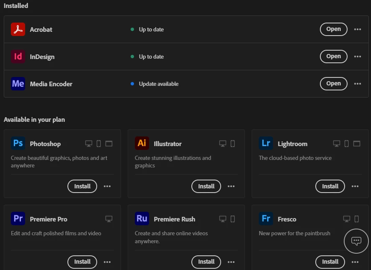Click the Premiere Pro Pr icon
This screenshot has width=371, height=270.
(18, 219)
